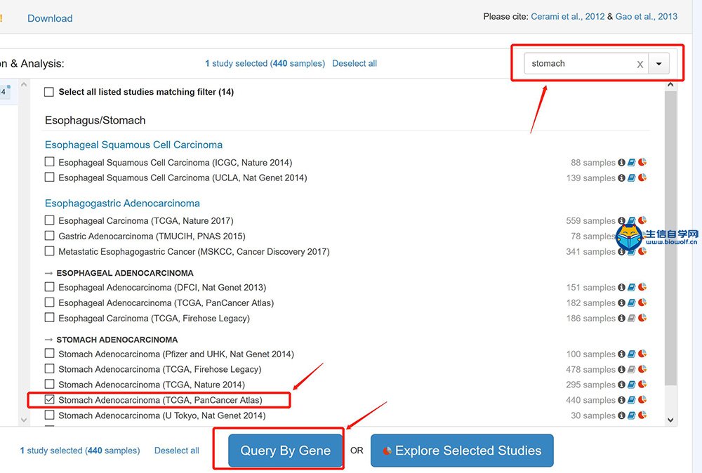Click the study list vertical scrollbar thumb
This screenshot has width=702, height=473.
pyautogui.click(x=670, y=238)
